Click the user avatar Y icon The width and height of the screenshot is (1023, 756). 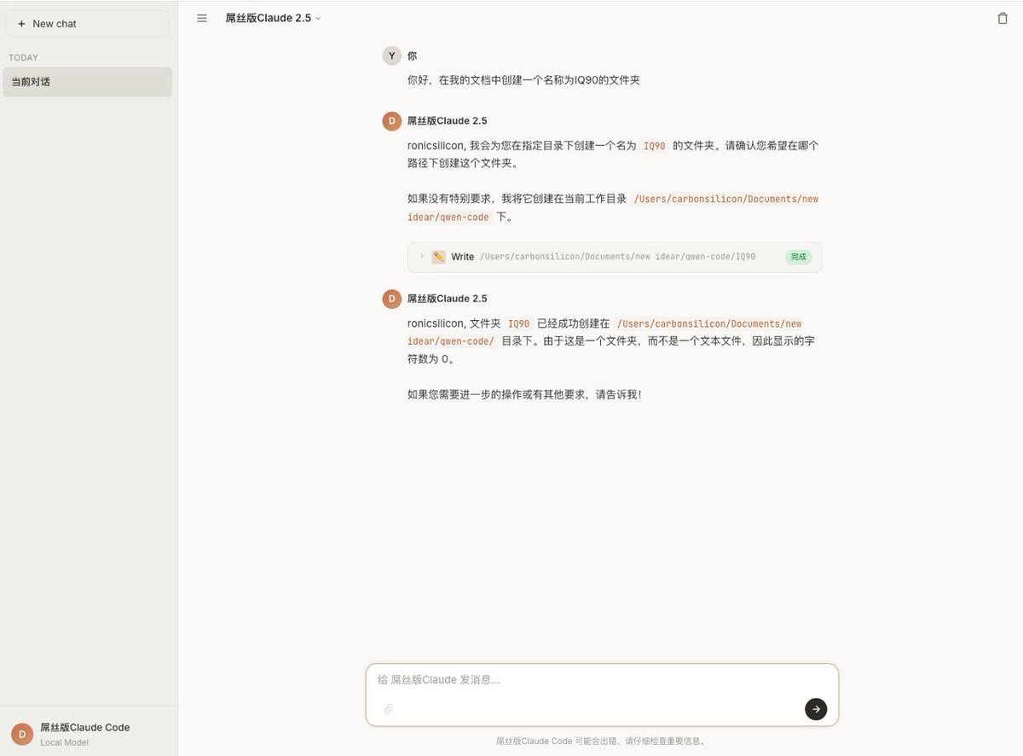click(x=391, y=56)
